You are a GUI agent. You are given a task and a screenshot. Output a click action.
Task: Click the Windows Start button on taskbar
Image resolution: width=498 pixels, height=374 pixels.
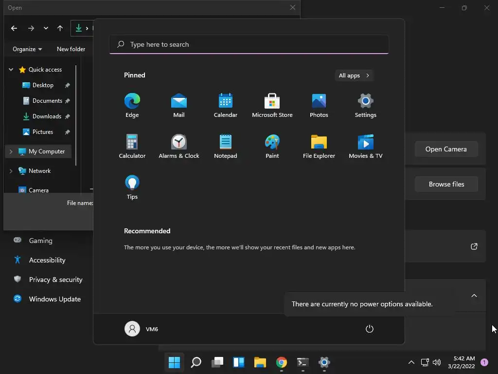174,362
